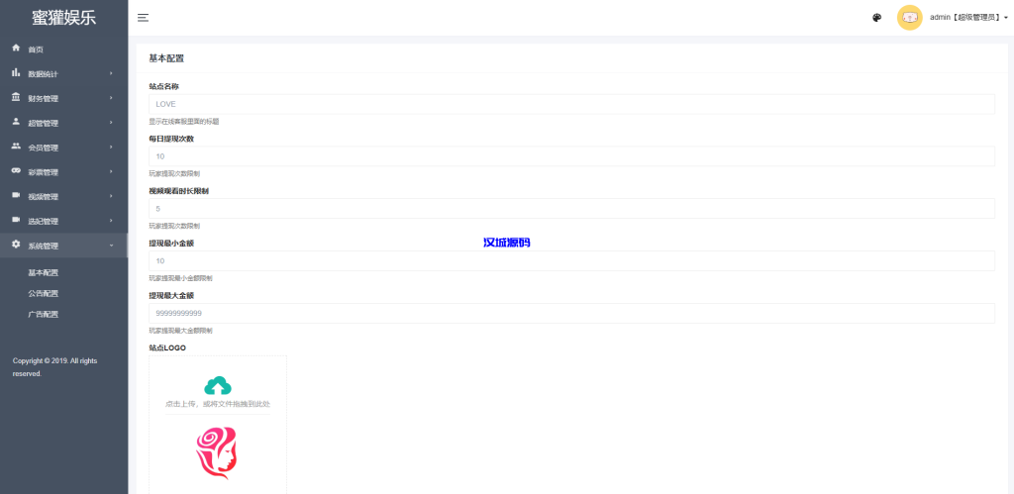
Task: Select the 公告配置 submenu item
Action: [x=43, y=293]
